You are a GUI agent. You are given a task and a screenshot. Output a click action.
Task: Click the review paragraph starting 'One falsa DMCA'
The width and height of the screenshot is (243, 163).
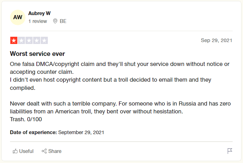[119, 68]
